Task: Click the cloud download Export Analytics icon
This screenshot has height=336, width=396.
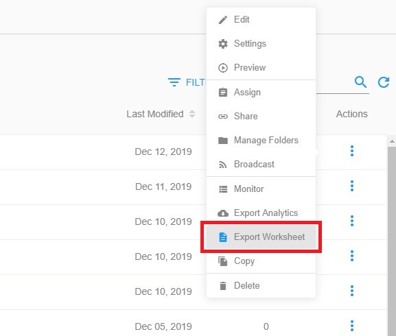Action: (223, 213)
